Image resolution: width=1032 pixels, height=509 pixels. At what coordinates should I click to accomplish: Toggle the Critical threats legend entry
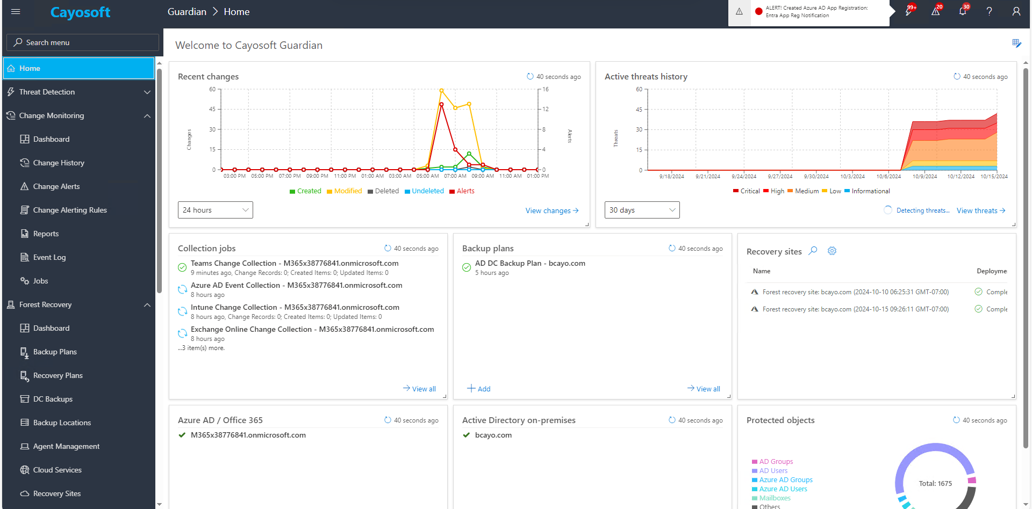click(746, 191)
